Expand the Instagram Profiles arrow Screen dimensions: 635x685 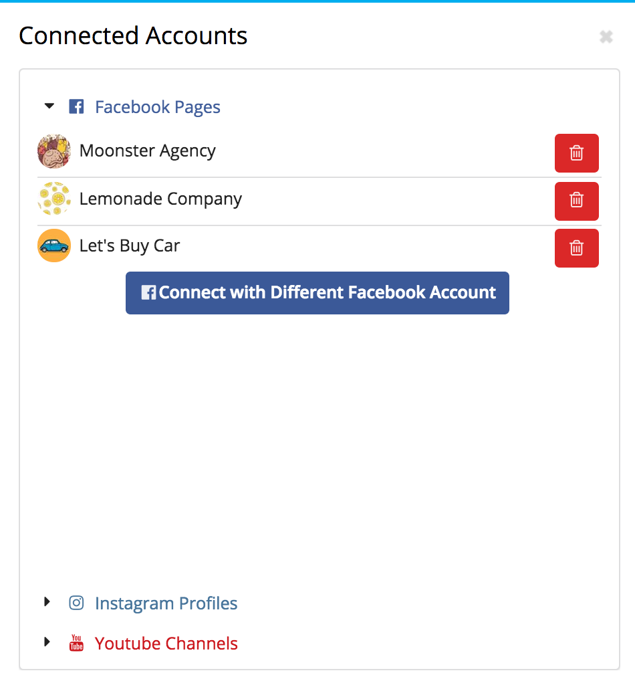[x=47, y=602]
